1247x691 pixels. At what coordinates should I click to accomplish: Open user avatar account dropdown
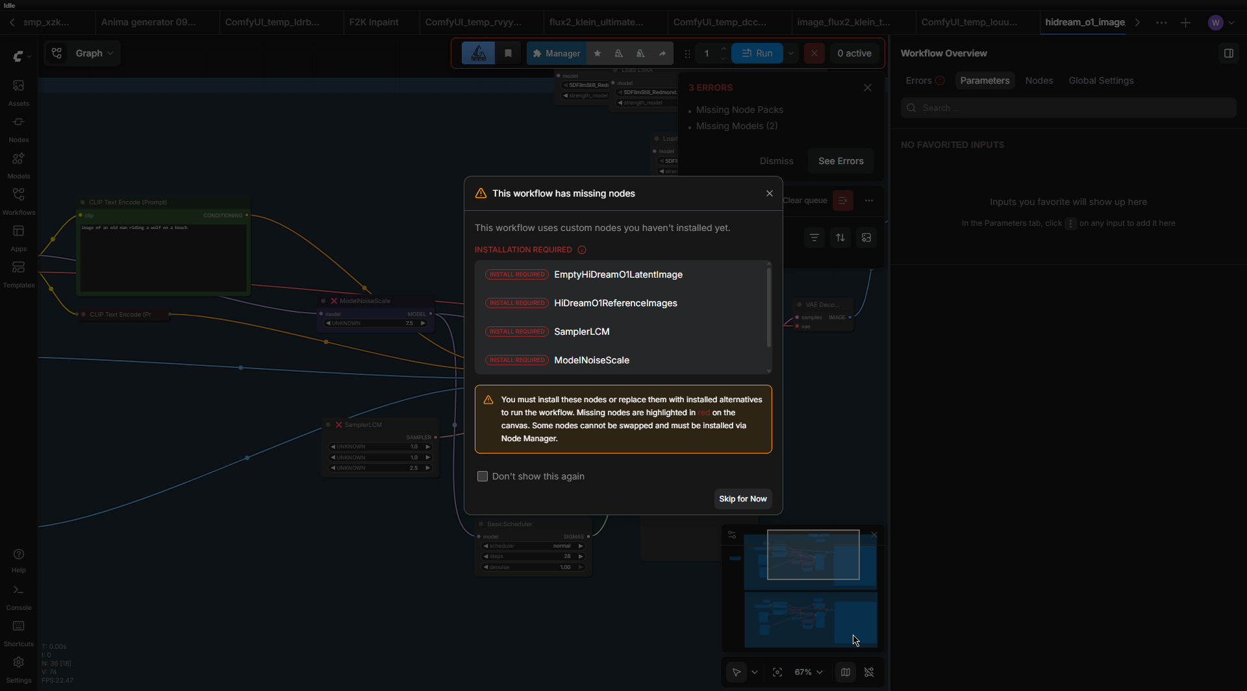pos(1221,23)
